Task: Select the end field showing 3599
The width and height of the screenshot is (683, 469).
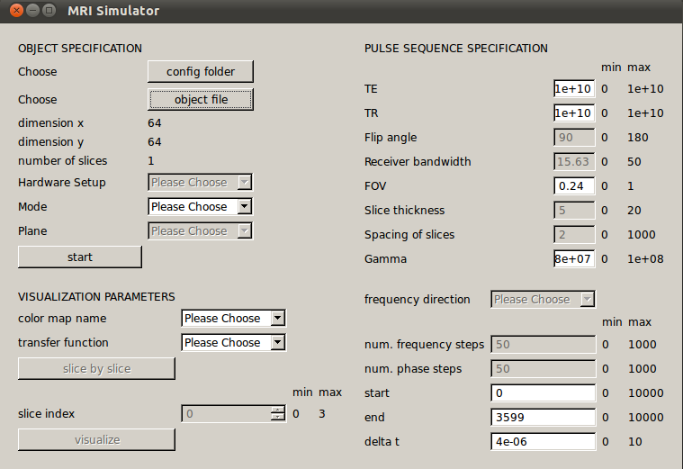Action: (543, 417)
